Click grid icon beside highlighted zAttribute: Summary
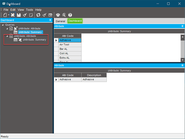 click(15, 32)
